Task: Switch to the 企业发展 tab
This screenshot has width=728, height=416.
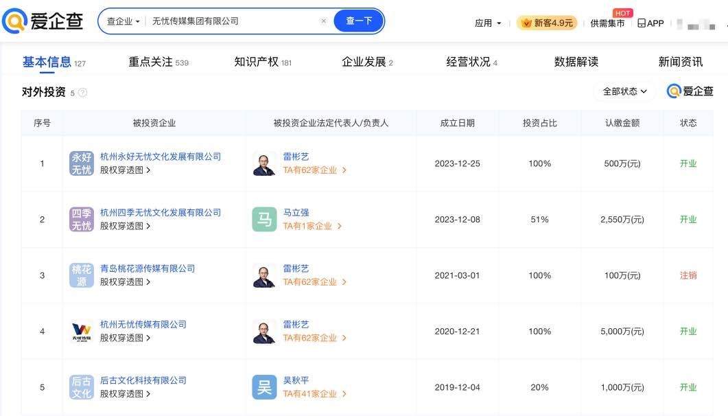Action: point(367,62)
